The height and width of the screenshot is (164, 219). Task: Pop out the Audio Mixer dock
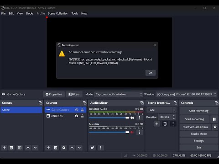tap(142, 103)
